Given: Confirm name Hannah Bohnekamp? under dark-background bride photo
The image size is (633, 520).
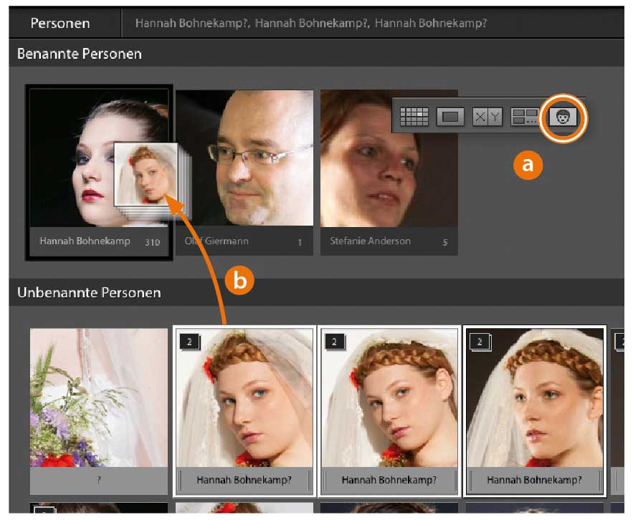Looking at the screenshot, I should tap(534, 480).
